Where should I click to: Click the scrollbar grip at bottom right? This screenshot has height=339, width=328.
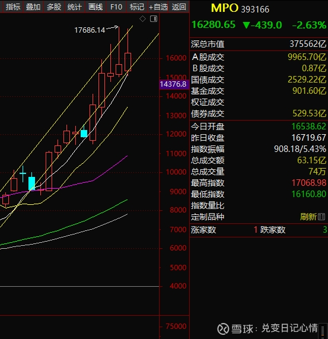pos(323,331)
